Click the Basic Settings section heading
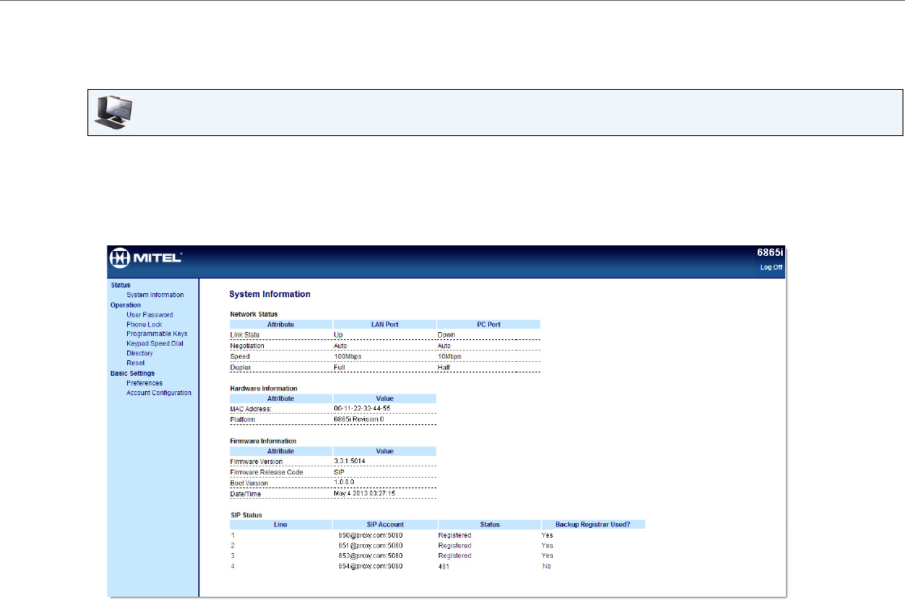This screenshot has height=600, width=905. [132, 373]
